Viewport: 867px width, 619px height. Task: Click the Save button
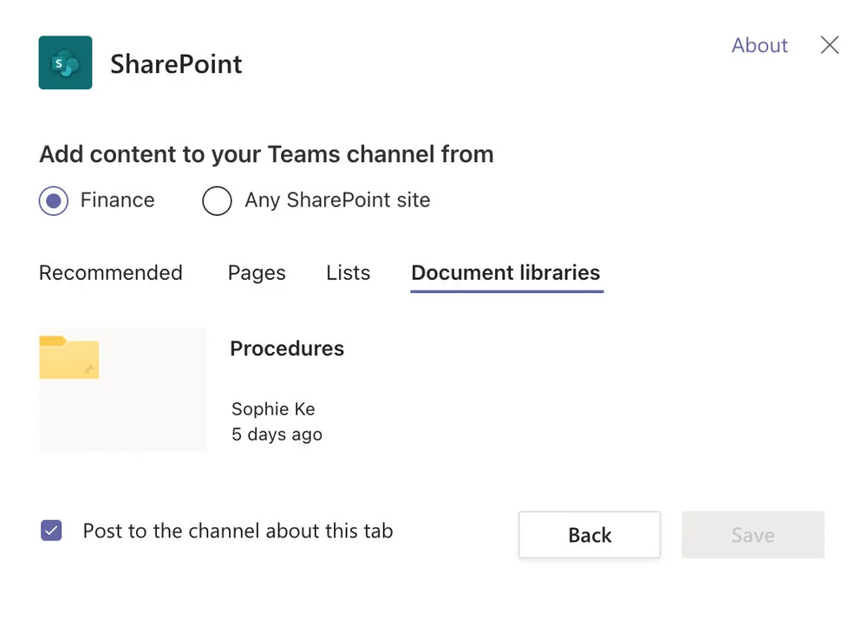tap(752, 535)
